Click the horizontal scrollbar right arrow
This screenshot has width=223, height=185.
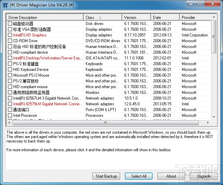(208, 123)
